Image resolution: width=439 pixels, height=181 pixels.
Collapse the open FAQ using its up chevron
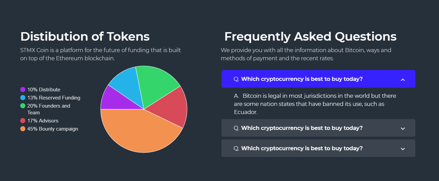click(403, 80)
